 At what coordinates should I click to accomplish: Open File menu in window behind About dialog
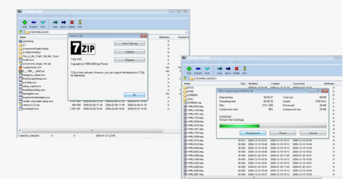coord(21,16)
